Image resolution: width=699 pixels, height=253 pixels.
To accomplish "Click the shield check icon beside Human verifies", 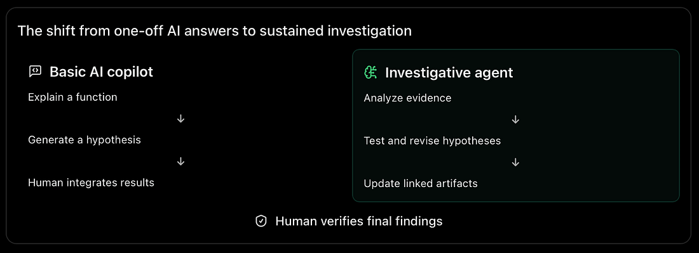I will coord(261,221).
